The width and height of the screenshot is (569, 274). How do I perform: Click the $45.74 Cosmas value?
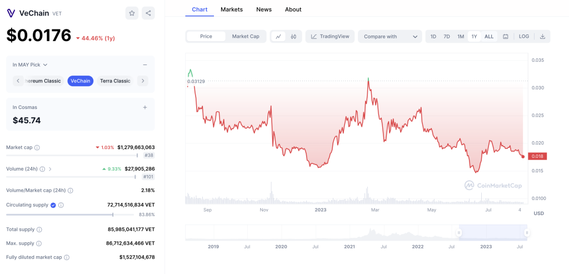[x=27, y=121]
